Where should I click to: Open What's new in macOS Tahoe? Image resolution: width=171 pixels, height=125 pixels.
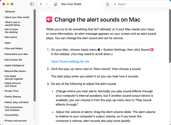(x=12, y=24)
